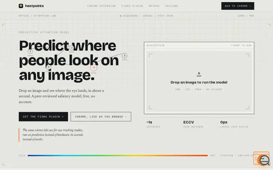Click the 'COLD' label of color scale

[22, 155]
